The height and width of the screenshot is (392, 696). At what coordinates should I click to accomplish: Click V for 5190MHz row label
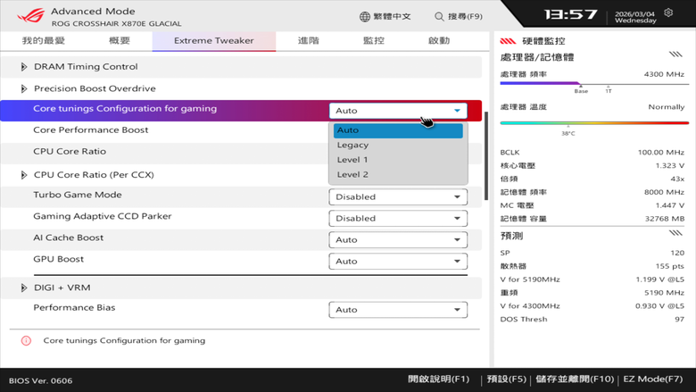(x=530, y=279)
